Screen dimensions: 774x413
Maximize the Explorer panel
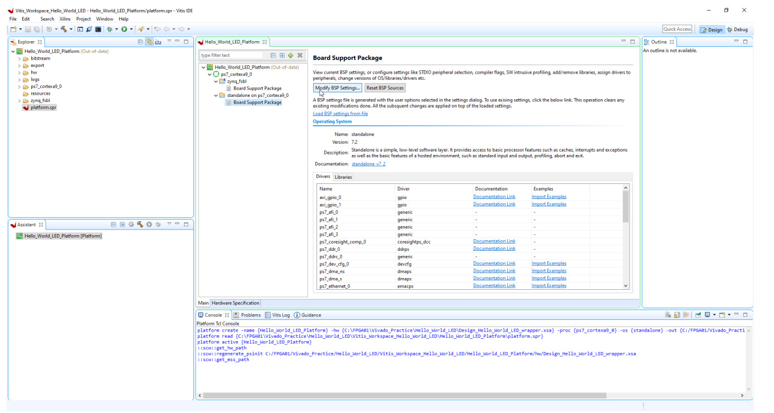point(186,42)
